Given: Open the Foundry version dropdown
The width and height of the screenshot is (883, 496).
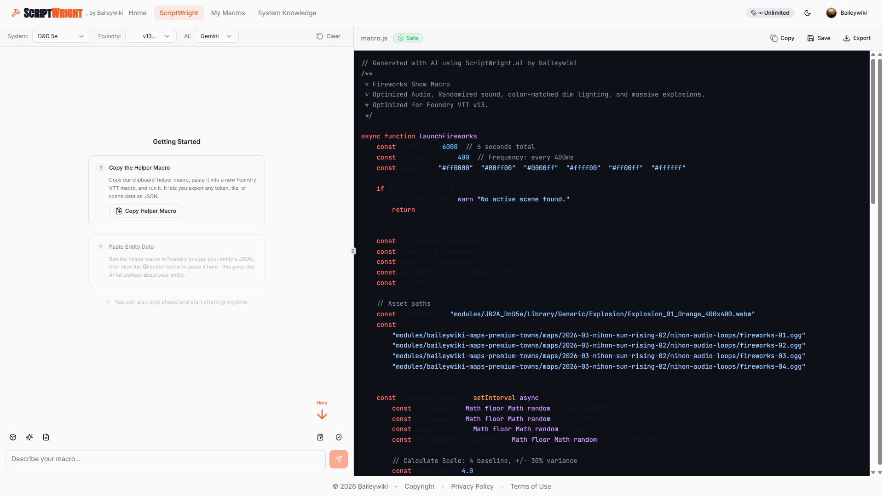Looking at the screenshot, I should (151, 36).
